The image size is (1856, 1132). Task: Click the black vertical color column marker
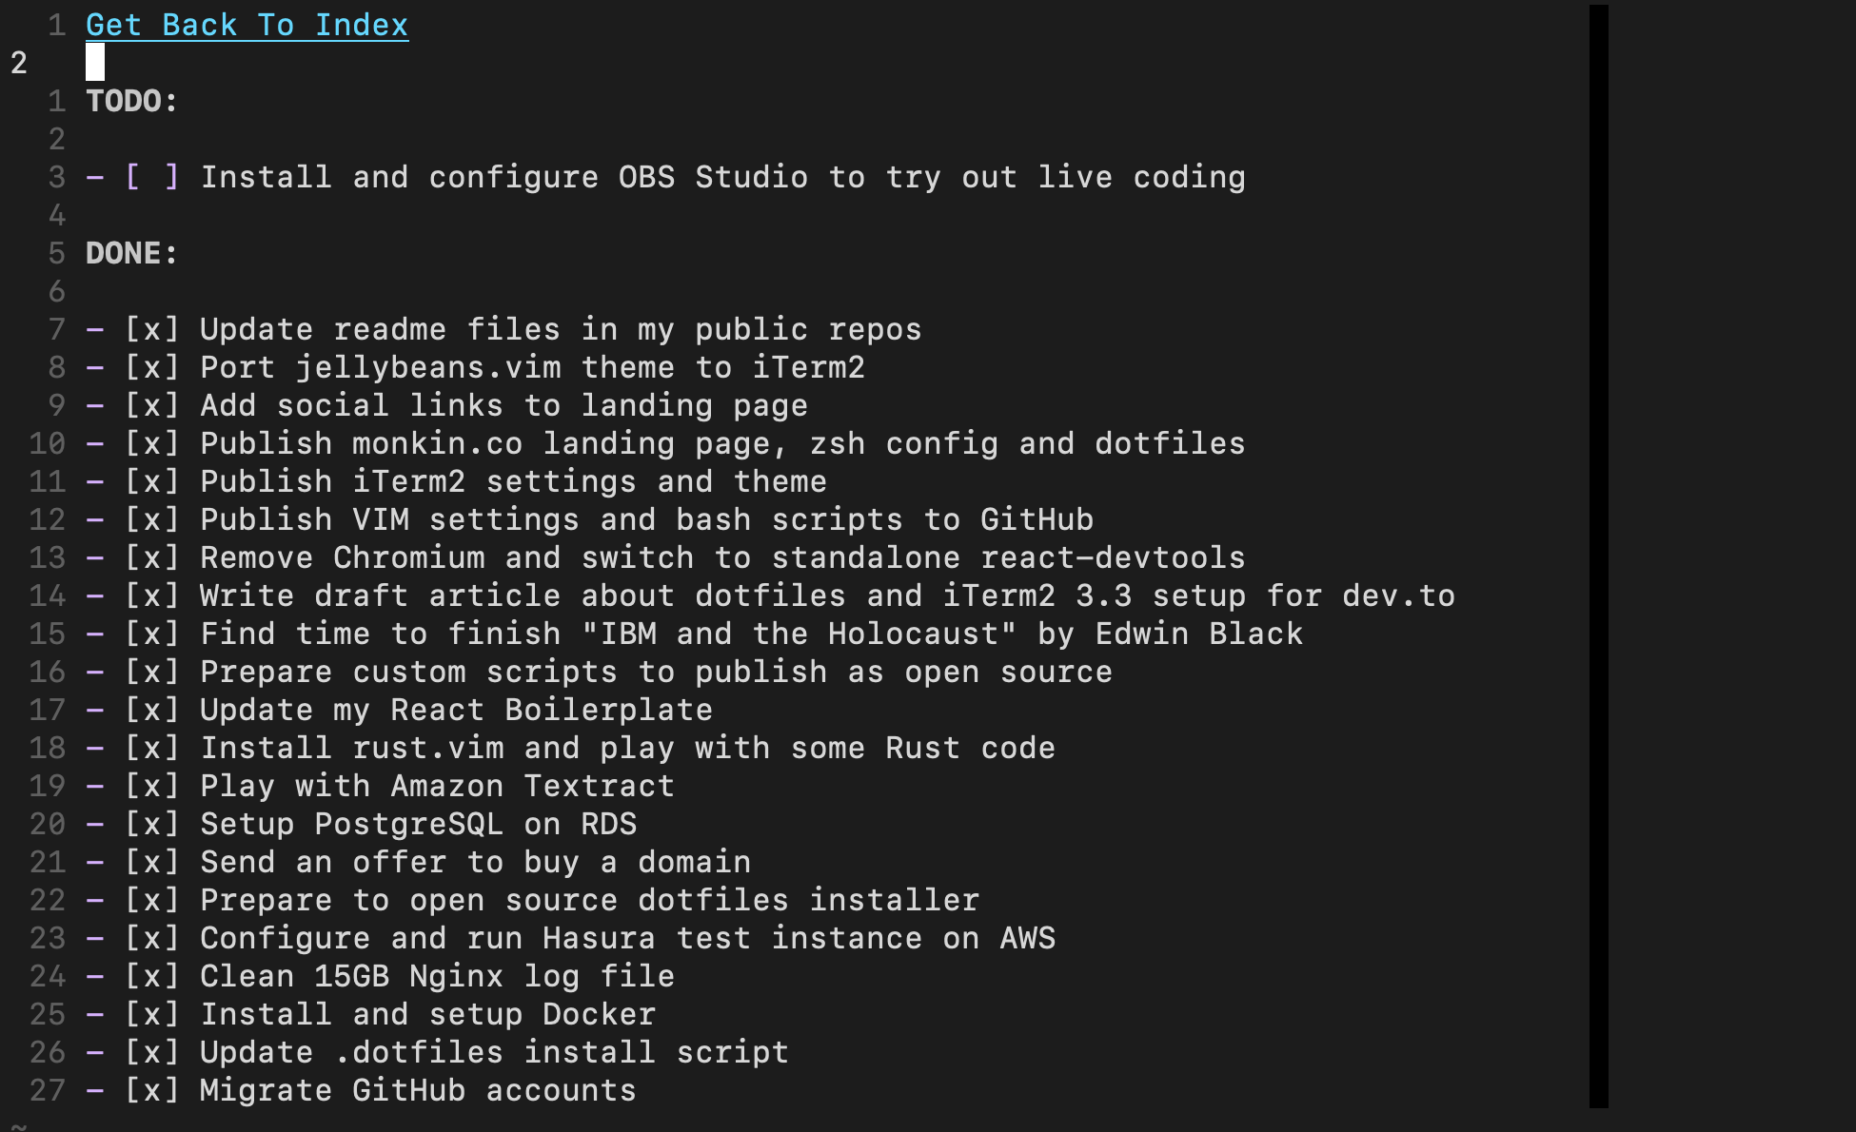(1599, 556)
